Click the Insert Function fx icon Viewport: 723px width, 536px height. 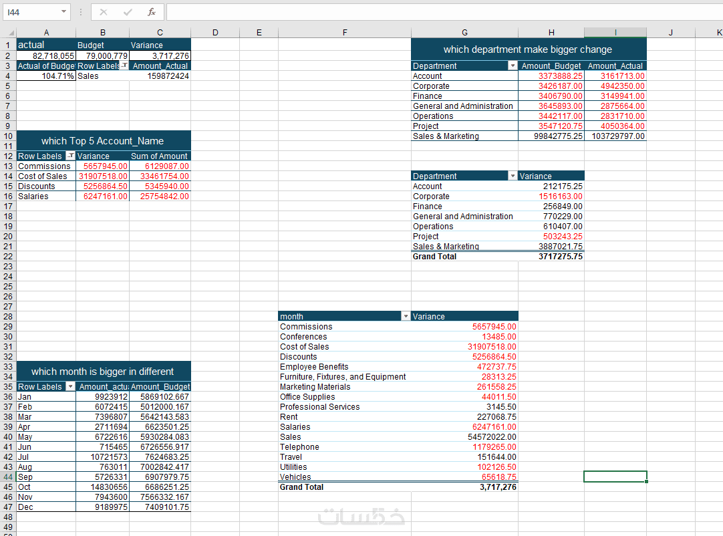pyautogui.click(x=151, y=13)
